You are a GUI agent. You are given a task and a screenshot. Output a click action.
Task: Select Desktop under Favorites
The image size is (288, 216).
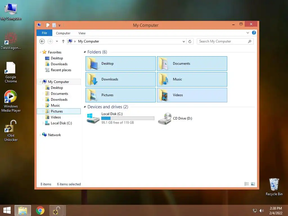coord(57,58)
